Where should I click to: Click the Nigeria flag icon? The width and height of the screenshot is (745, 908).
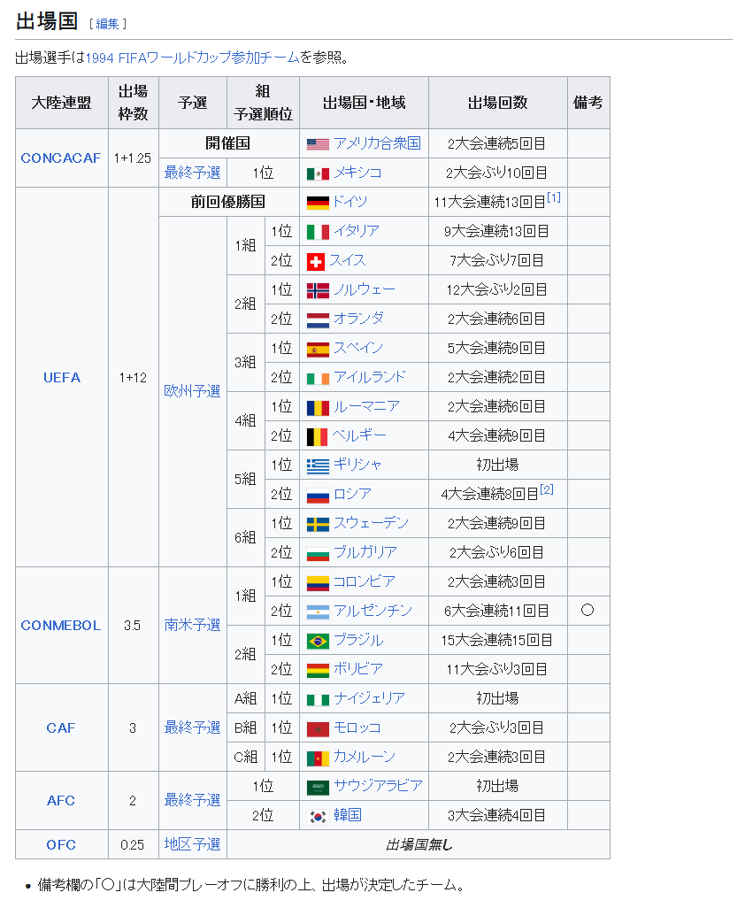318,699
